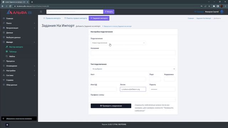
Task: Click the Альфа BI logo
Action: (19, 12)
